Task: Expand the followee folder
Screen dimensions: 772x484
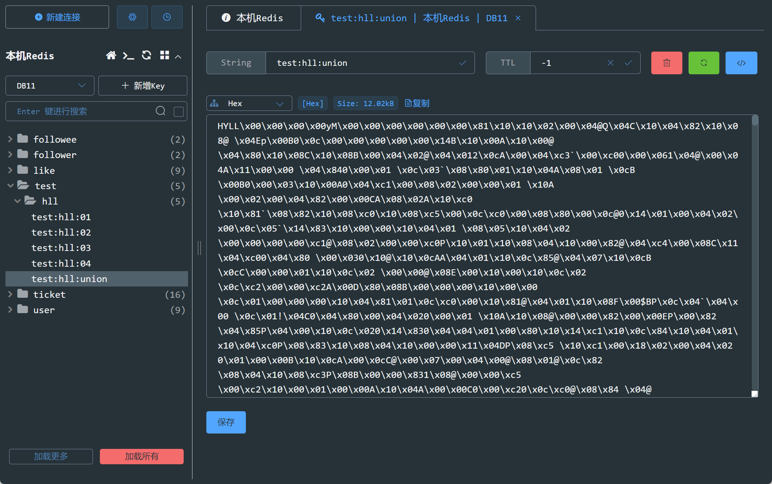Action: (10, 139)
